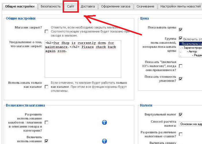Choose 'Автор' in the user group list

point(193,52)
